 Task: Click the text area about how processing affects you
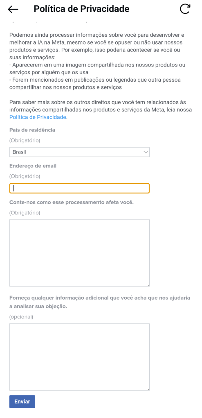[x=79, y=253]
